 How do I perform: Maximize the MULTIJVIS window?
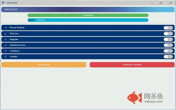pyautogui.click(x=161, y=3)
